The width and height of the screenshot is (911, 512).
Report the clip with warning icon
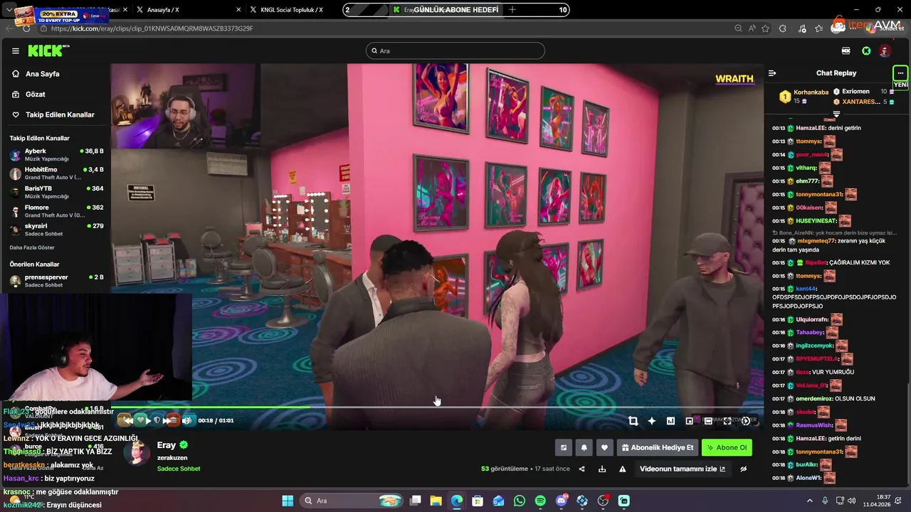pos(623,469)
